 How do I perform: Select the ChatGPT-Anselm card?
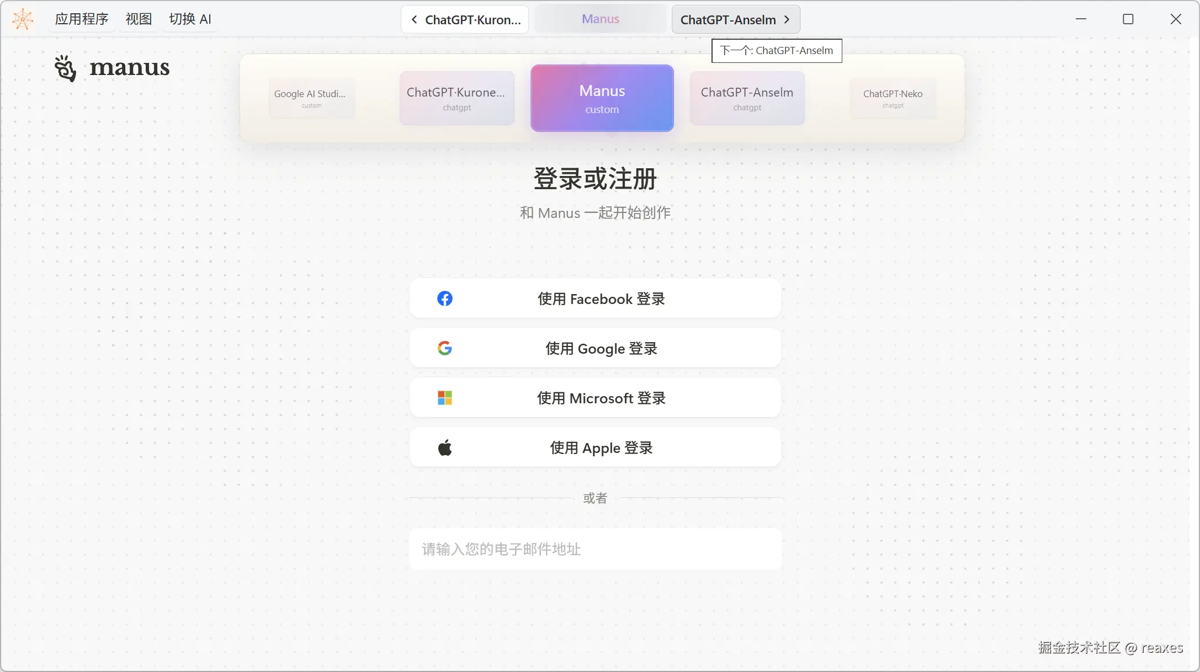[x=747, y=98]
